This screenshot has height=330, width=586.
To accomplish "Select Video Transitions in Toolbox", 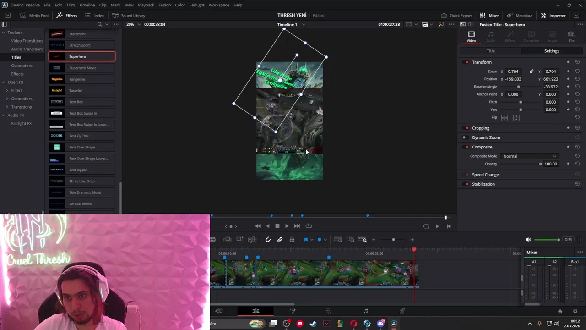I will click(27, 41).
